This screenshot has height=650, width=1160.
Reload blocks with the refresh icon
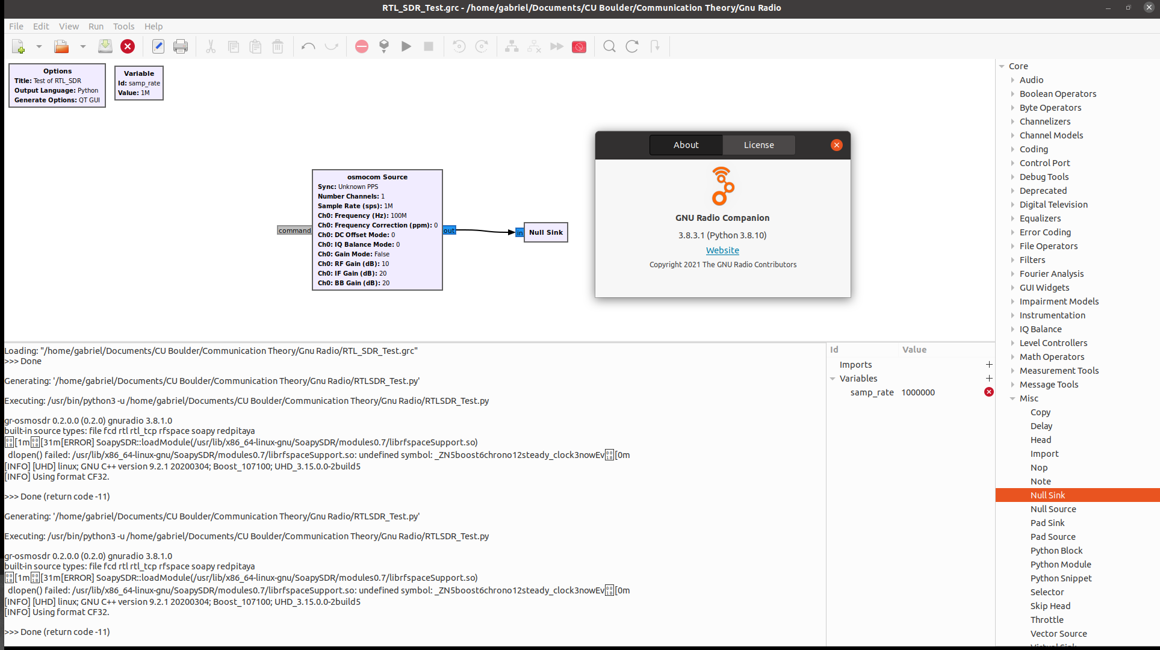[x=631, y=46]
